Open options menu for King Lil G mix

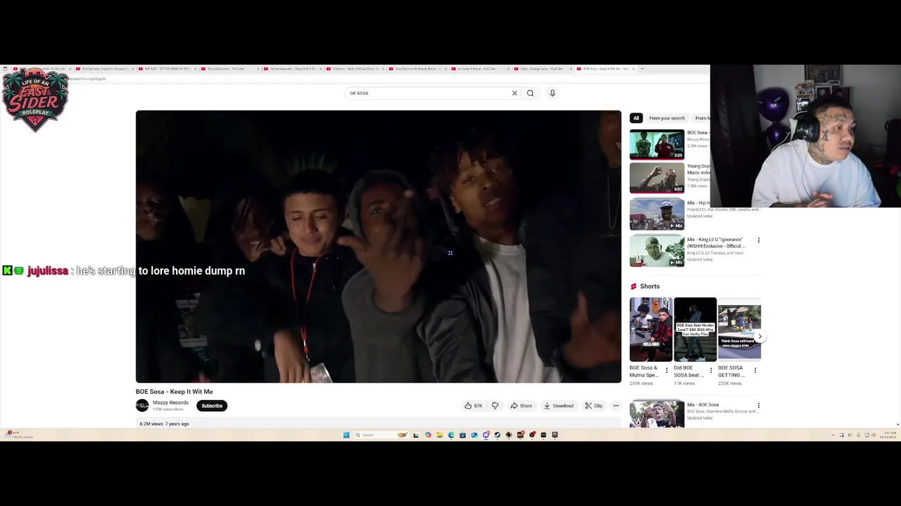pos(759,240)
